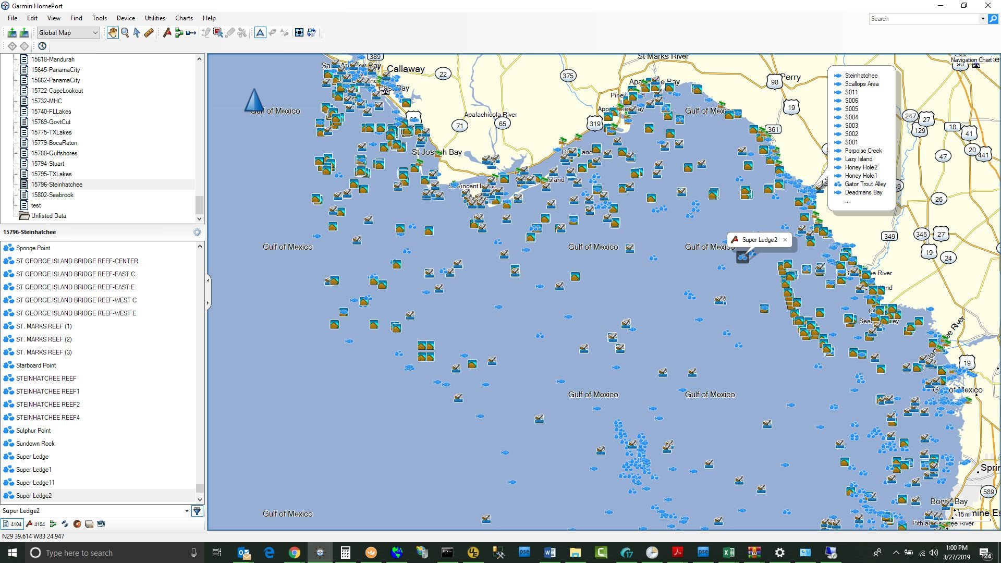Click the Send to Device toolbar icon
The width and height of the screenshot is (1001, 563).
tap(24, 33)
